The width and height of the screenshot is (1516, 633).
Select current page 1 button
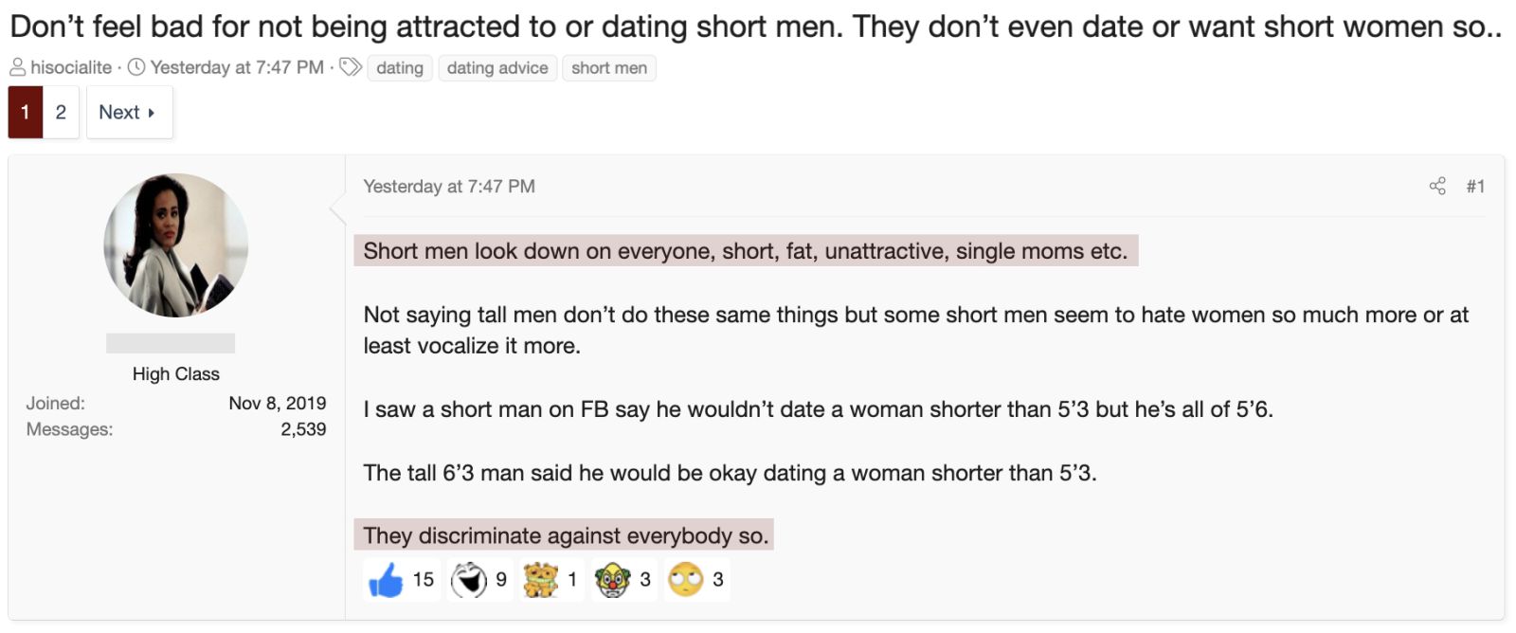26,113
